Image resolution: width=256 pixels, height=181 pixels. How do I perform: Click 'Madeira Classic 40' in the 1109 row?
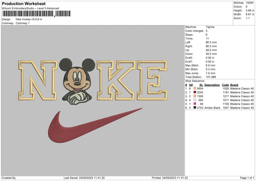pyautogui.click(x=242, y=104)
